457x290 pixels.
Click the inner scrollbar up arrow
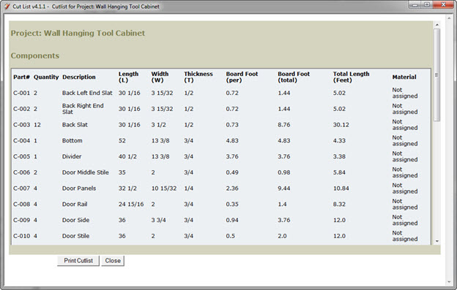pyautogui.click(x=437, y=25)
